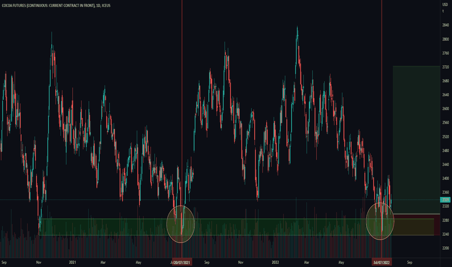Screen dimensions: 452x267
Task: Click the 2520 price axis label
Action: pyautogui.click(x=445, y=136)
